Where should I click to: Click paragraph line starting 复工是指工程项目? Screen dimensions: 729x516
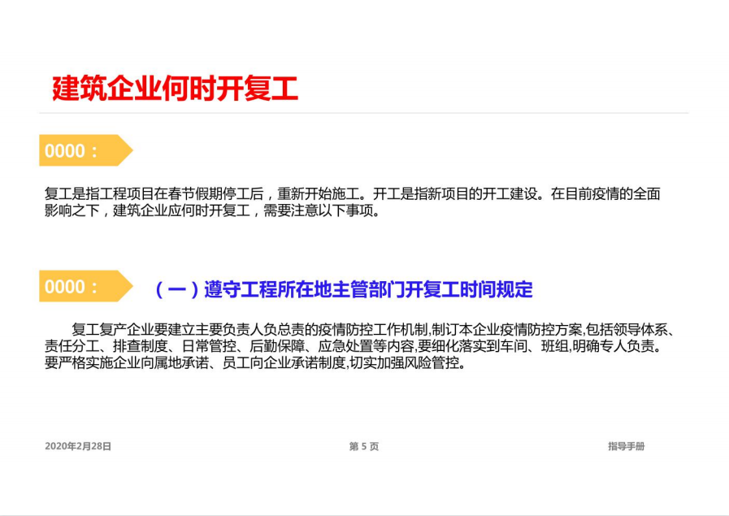[353, 194]
